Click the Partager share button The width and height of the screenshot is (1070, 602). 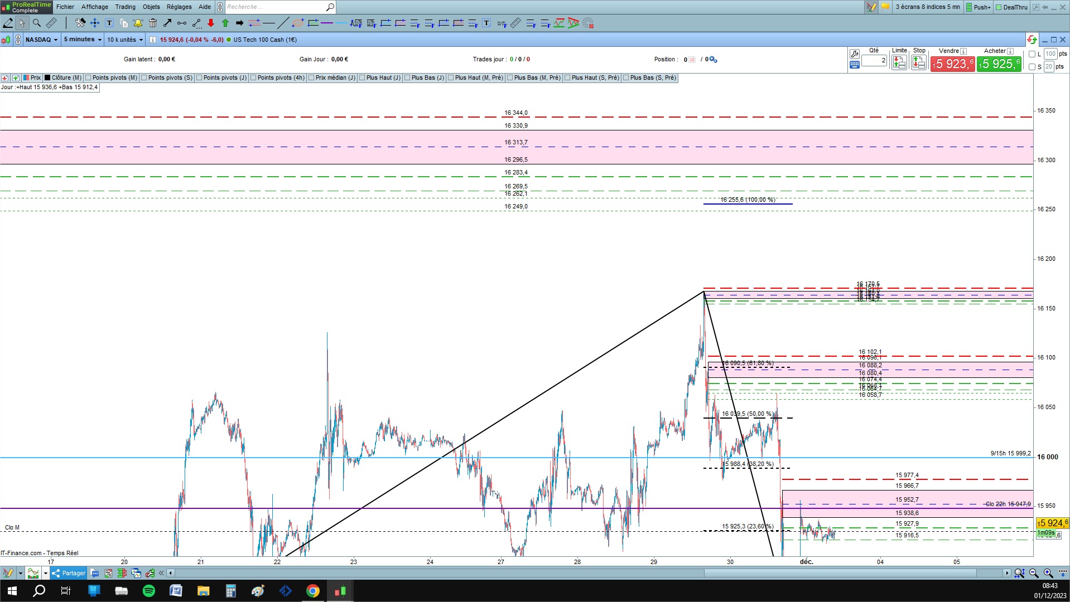[x=69, y=573]
